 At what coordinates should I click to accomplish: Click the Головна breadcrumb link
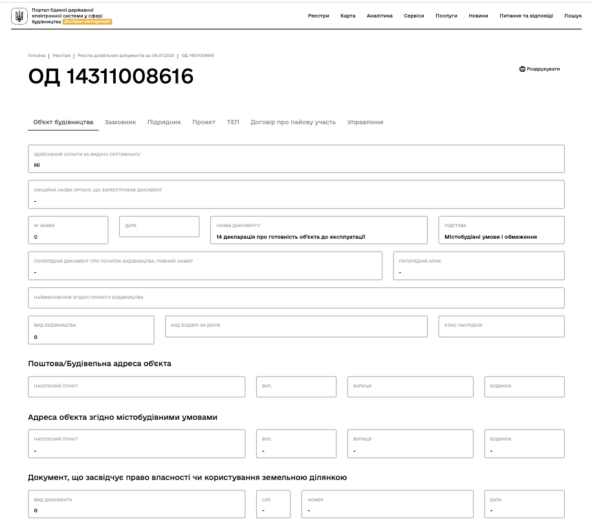coord(37,56)
